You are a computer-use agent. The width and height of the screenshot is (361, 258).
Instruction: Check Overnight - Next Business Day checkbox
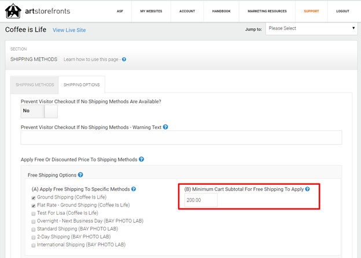click(x=33, y=221)
